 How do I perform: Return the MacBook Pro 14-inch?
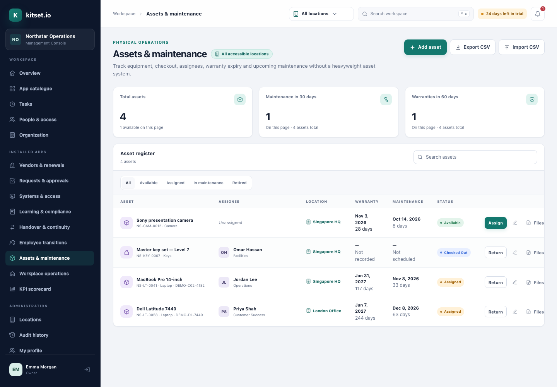point(495,283)
